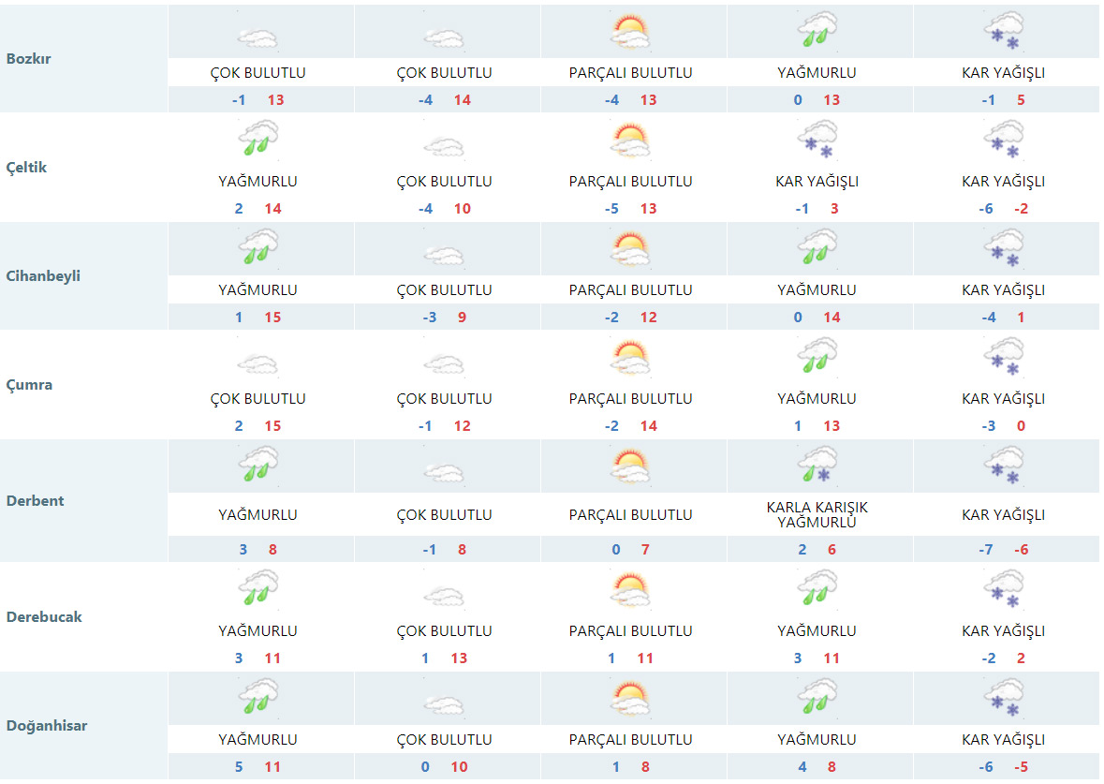Select Çumra's partly cloudy sun icon
The image size is (1104, 784).
tap(631, 358)
